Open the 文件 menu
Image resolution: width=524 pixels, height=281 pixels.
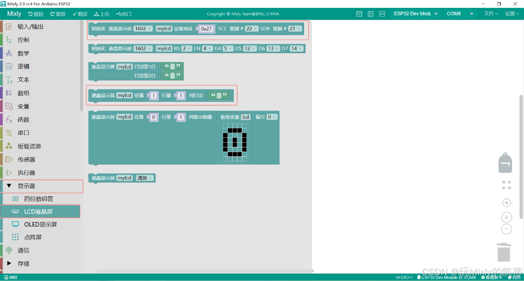(490, 13)
